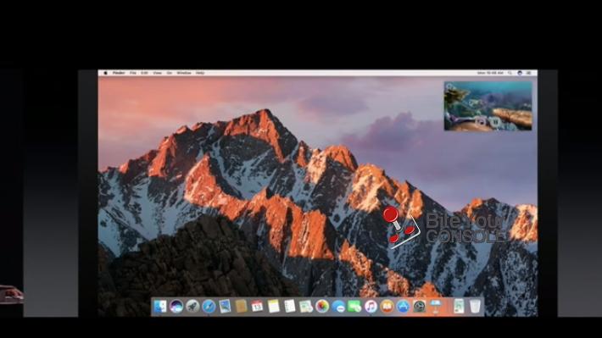This screenshot has height=338, width=602.
Task: Activate Siri from the menu bar
Action: 520,73
